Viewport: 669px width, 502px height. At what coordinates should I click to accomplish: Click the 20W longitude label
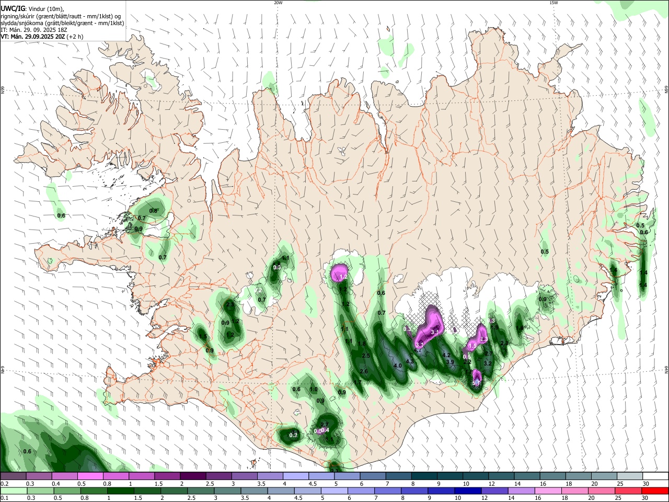(278, 3)
